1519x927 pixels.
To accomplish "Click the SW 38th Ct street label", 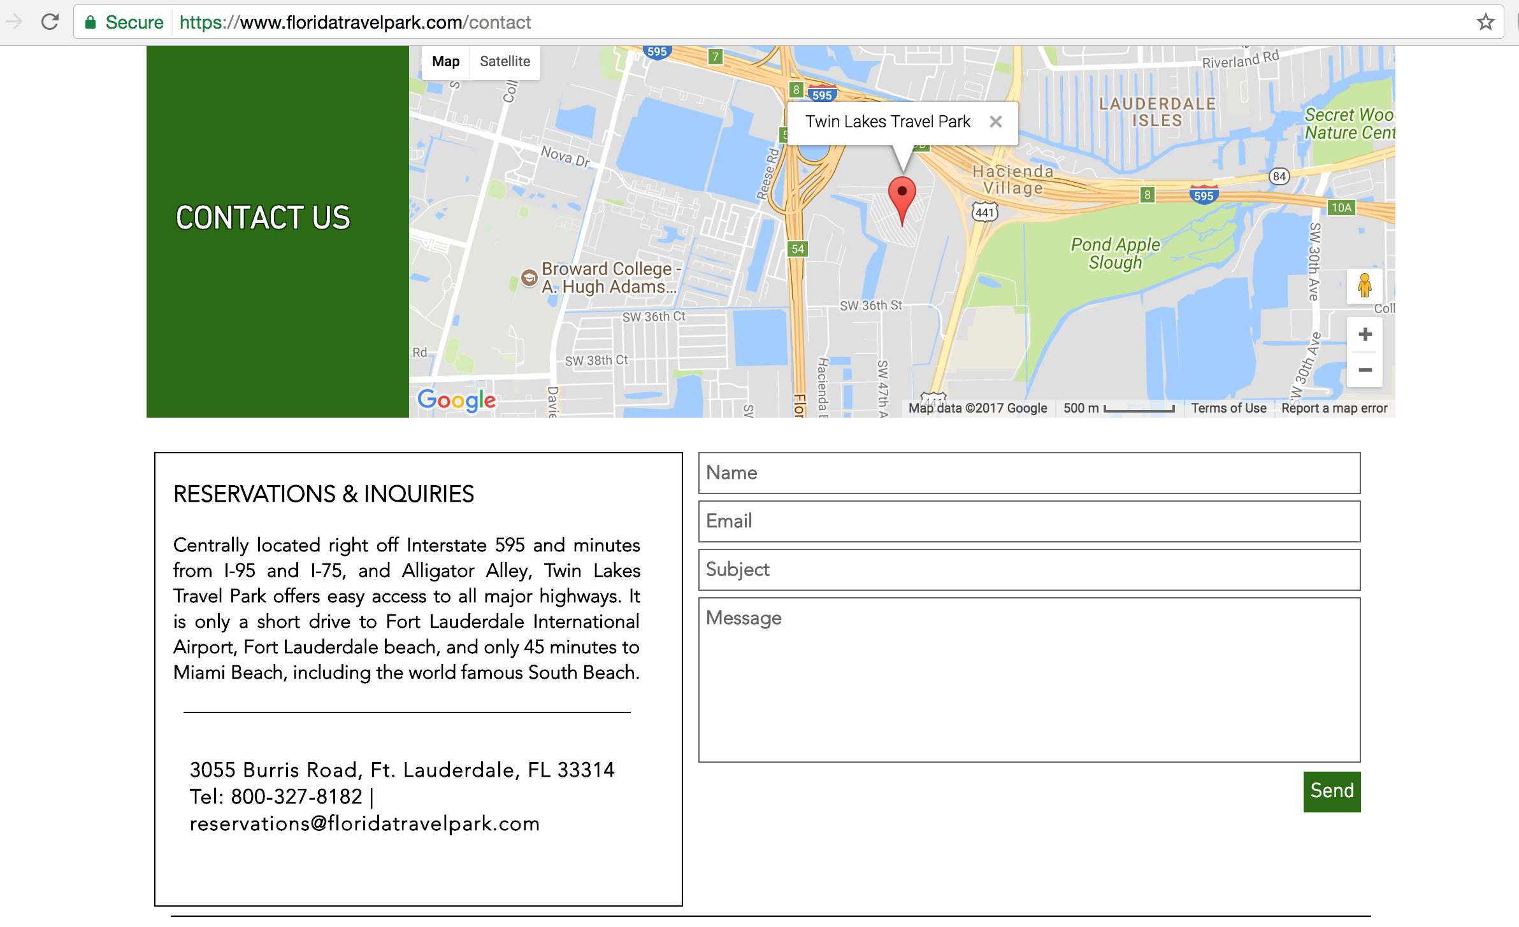I will coord(596,360).
